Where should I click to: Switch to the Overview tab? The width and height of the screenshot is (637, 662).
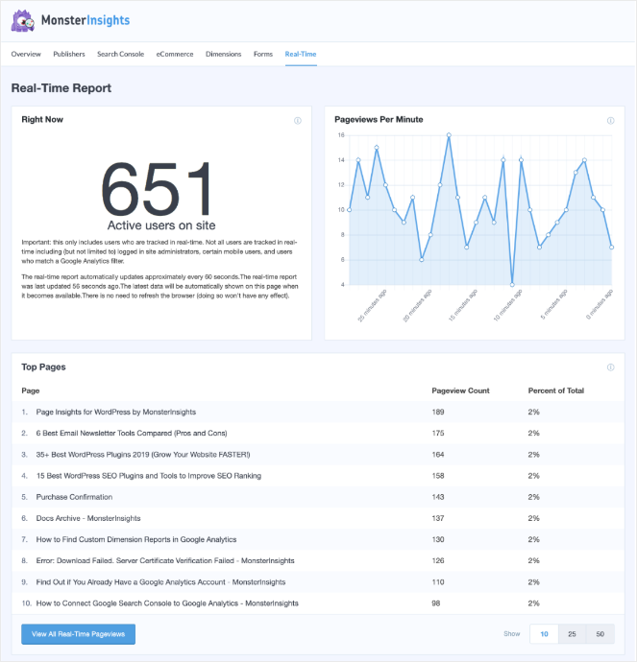[26, 54]
